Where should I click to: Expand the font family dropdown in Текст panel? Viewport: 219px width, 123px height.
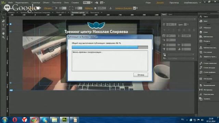(x=195, y=19)
